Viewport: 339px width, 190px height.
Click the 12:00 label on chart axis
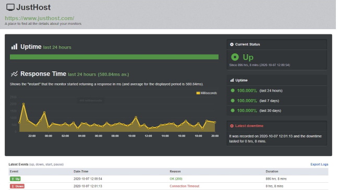pyautogui.click(x=148, y=136)
